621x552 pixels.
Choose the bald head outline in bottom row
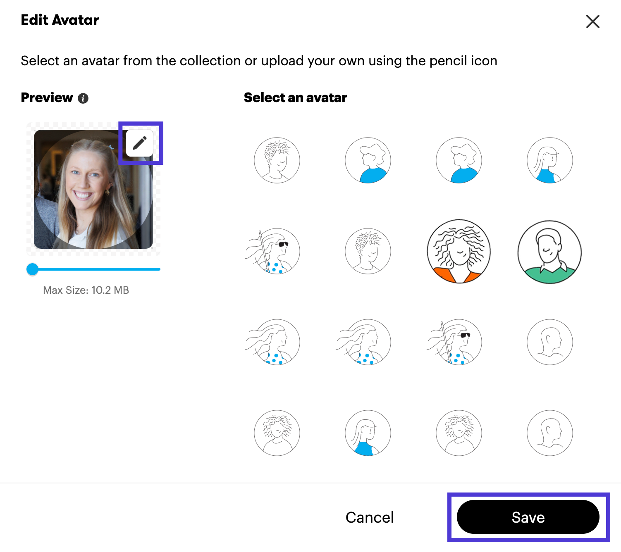pos(550,433)
